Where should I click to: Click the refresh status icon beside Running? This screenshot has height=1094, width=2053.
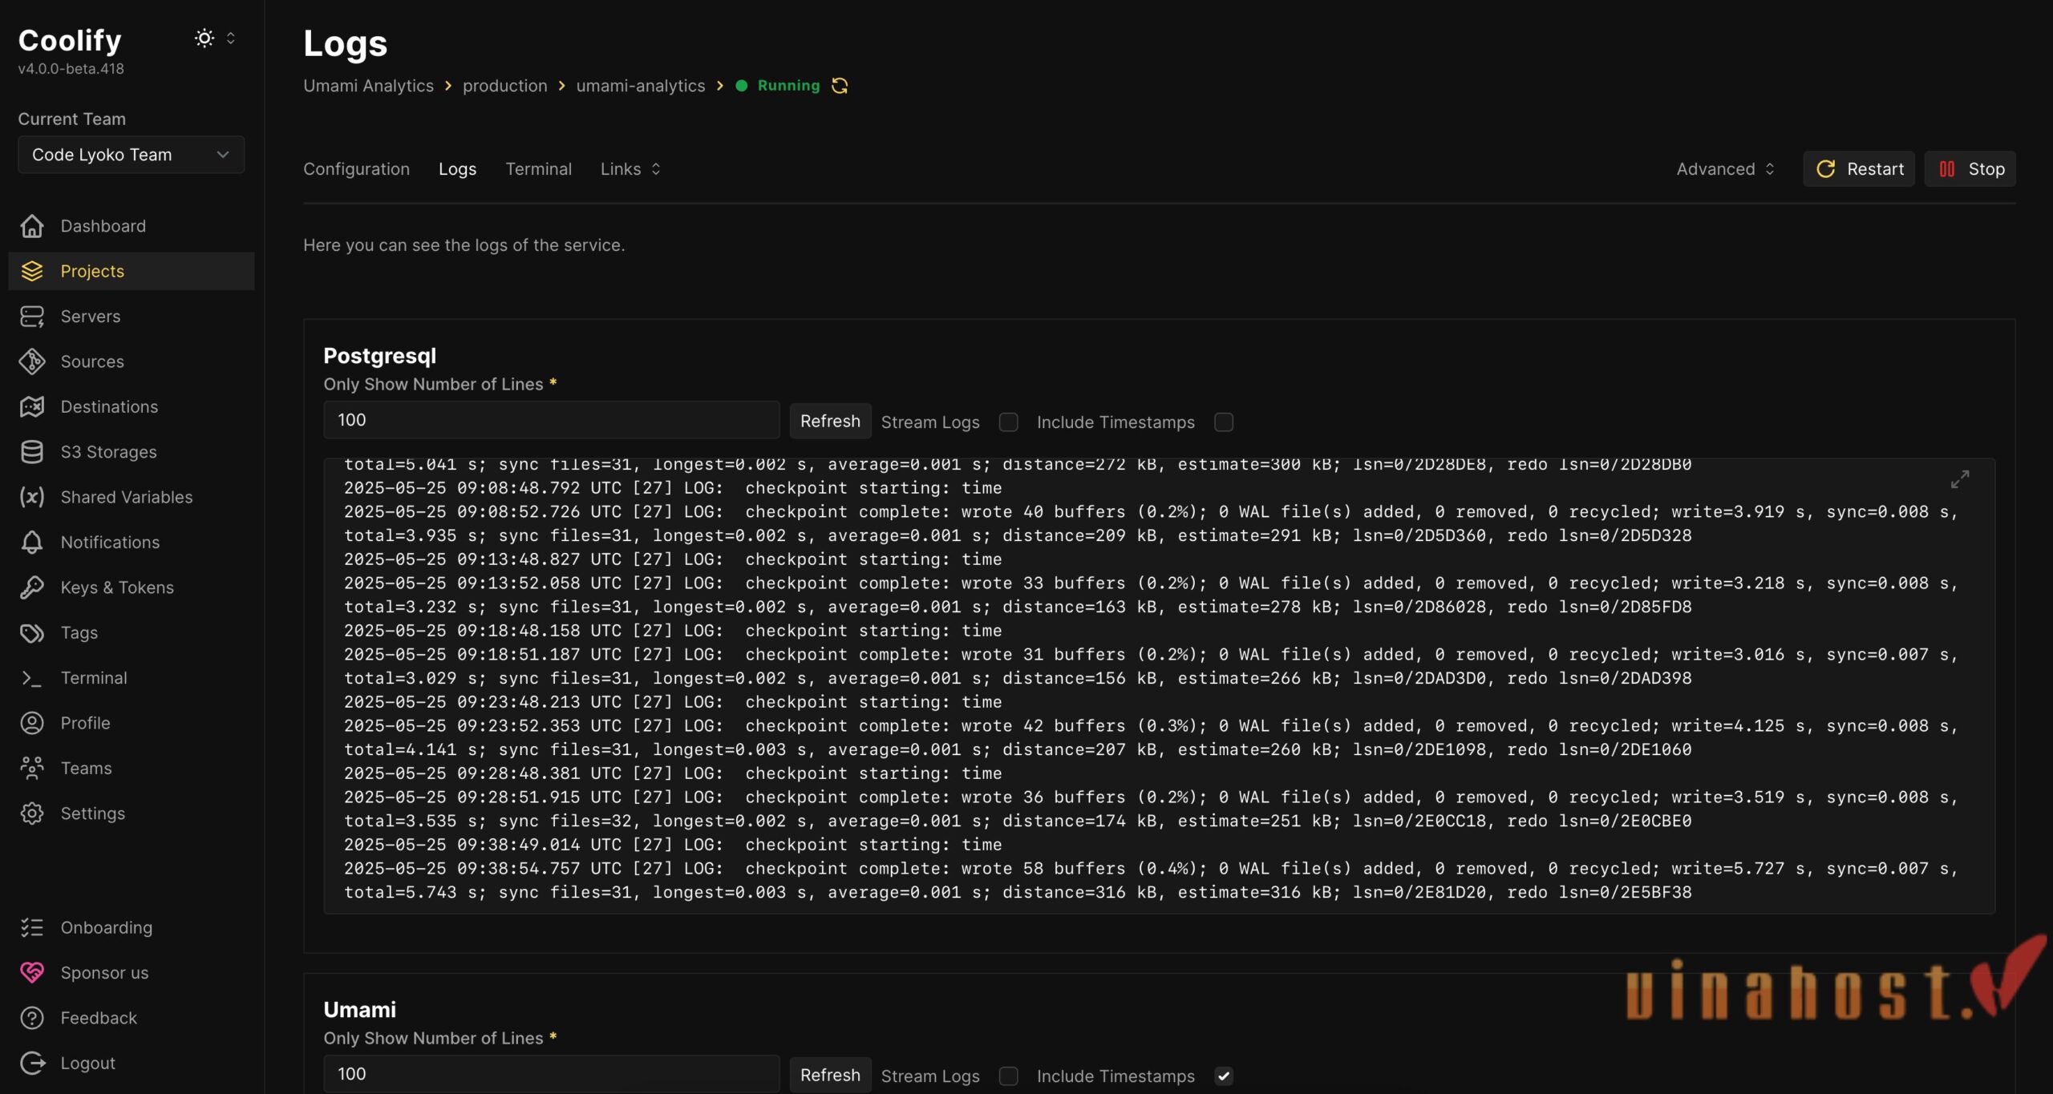pyautogui.click(x=840, y=86)
